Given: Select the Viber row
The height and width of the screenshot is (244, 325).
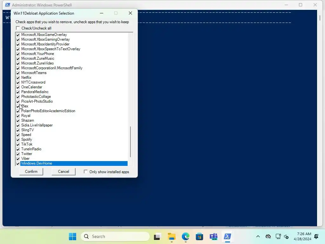Looking at the screenshot, I should 72,159.
